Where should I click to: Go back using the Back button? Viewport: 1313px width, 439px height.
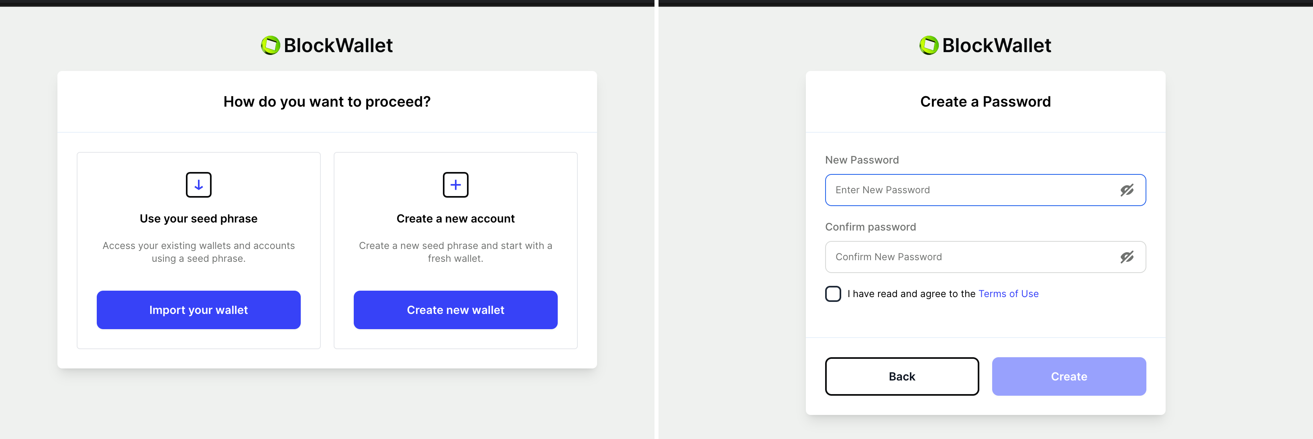[x=902, y=376]
